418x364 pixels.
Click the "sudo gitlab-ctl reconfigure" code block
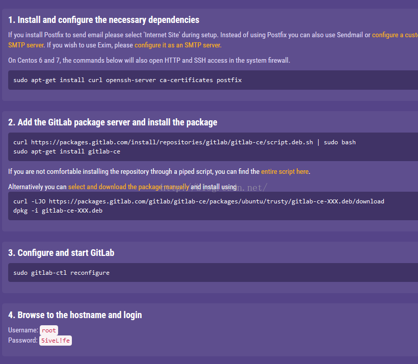tap(61, 273)
